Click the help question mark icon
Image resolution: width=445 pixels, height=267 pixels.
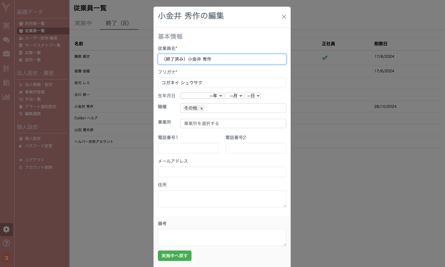coord(6,243)
